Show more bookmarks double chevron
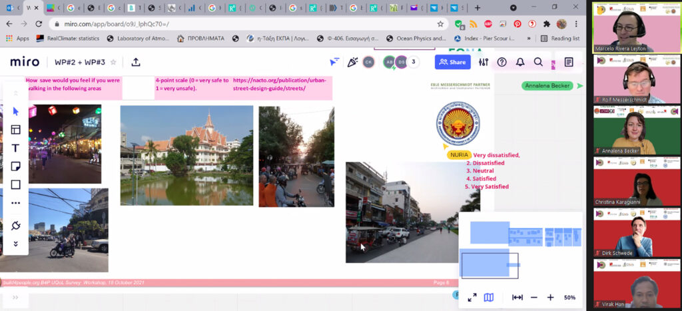Image resolution: width=682 pixels, height=311 pixels. 528,38
